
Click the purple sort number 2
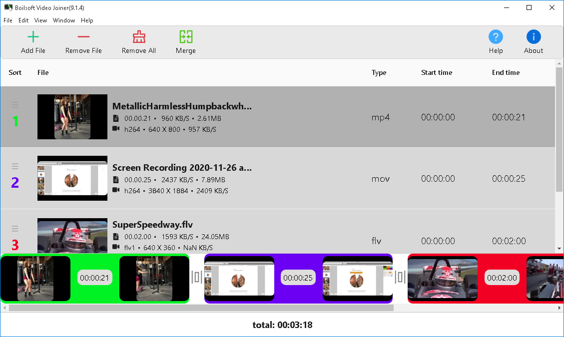[15, 183]
